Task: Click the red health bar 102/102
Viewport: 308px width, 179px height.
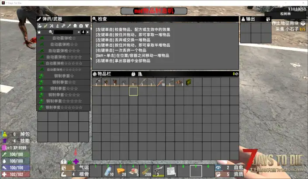Action: click(x=16, y=174)
